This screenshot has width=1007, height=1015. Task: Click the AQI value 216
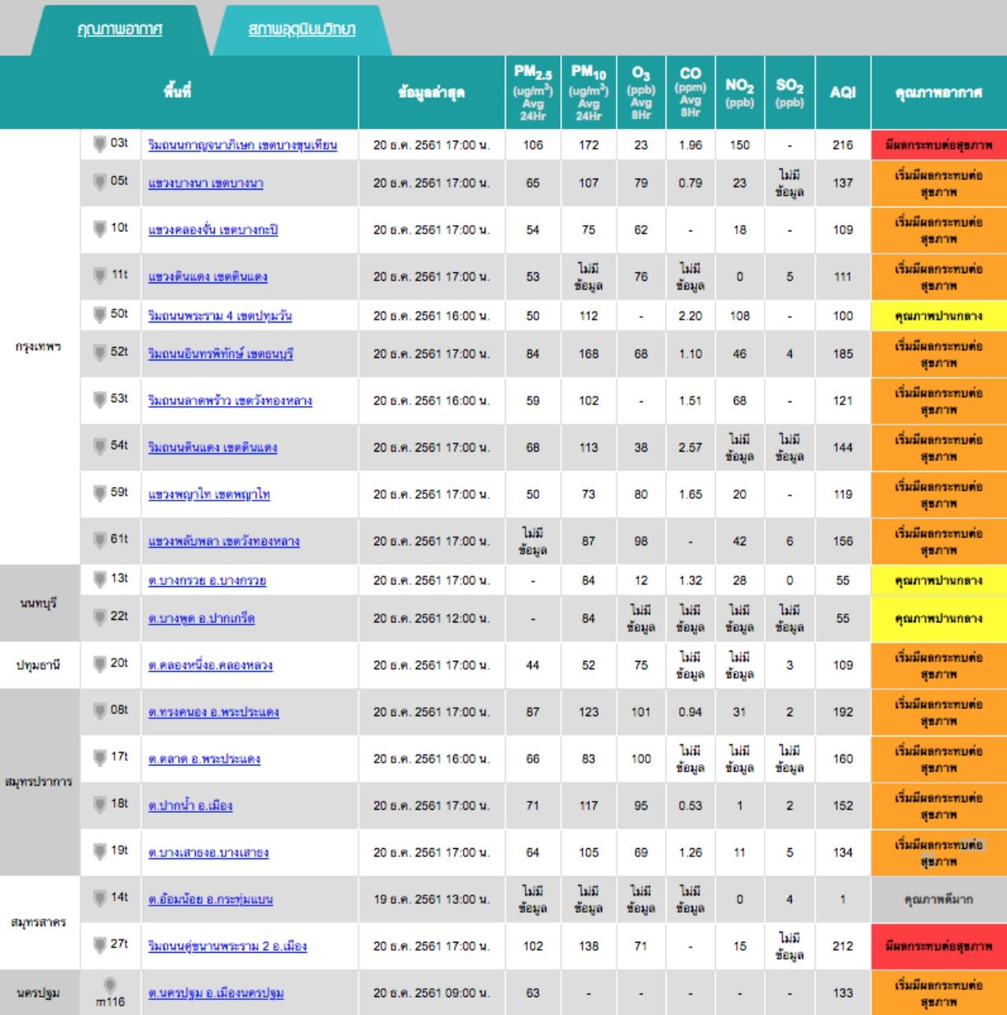[x=843, y=145]
